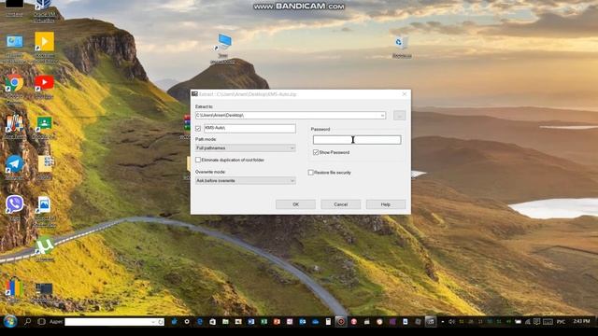Image resolution: width=598 pixels, height=336 pixels.
Task: Click the Bandicam record icon in taskbar
Action: click(x=341, y=321)
